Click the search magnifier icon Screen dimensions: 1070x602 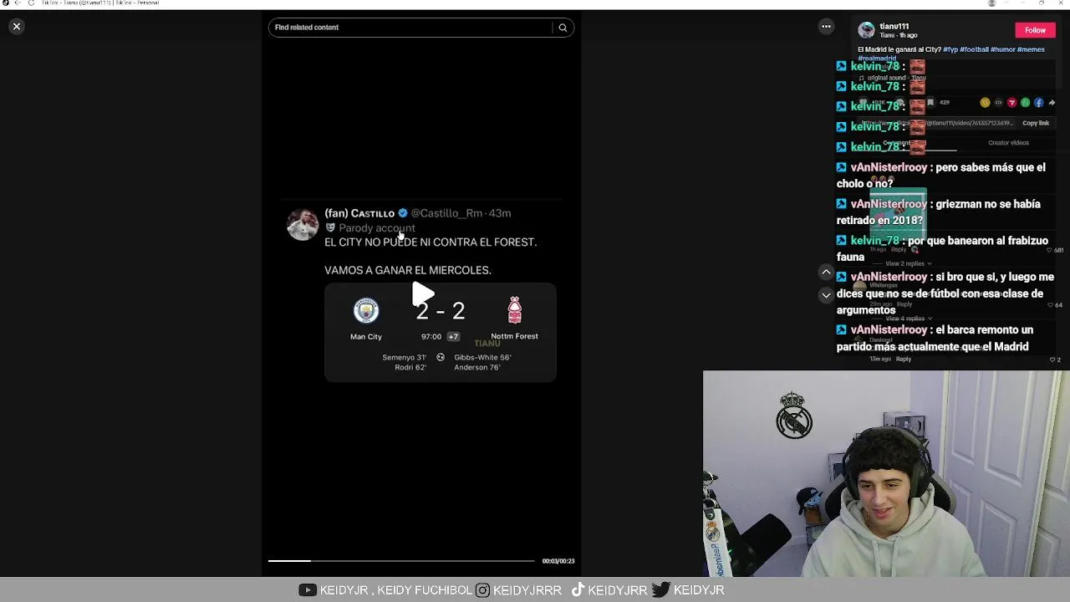[x=563, y=28]
